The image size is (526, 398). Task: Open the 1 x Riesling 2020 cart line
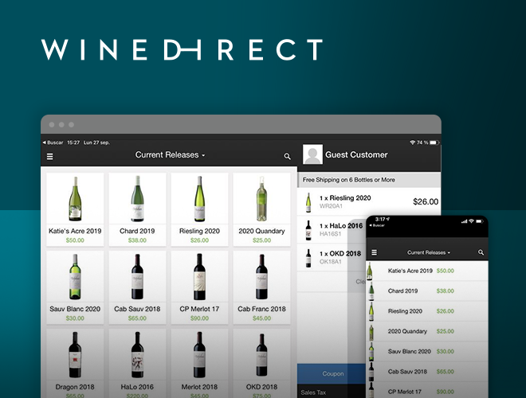point(369,201)
